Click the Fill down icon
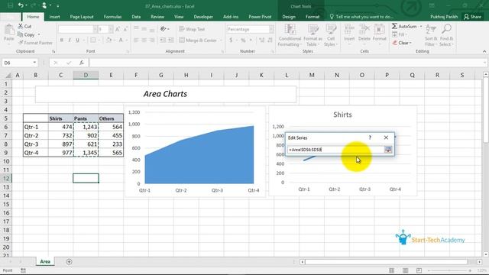This screenshot has height=275, width=489. 395,34
